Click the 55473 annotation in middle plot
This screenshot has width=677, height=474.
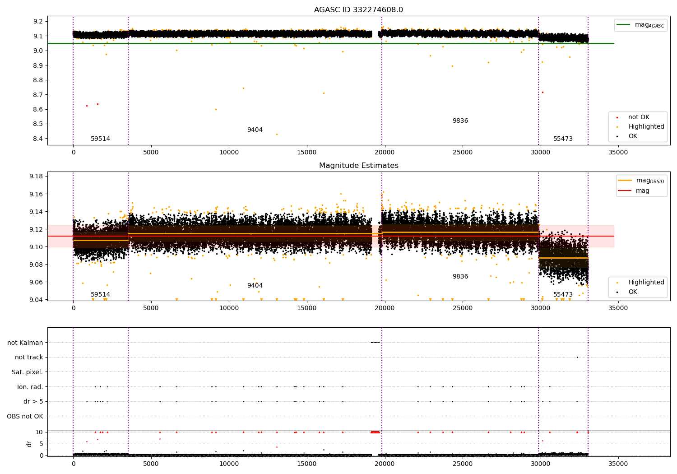563,295
